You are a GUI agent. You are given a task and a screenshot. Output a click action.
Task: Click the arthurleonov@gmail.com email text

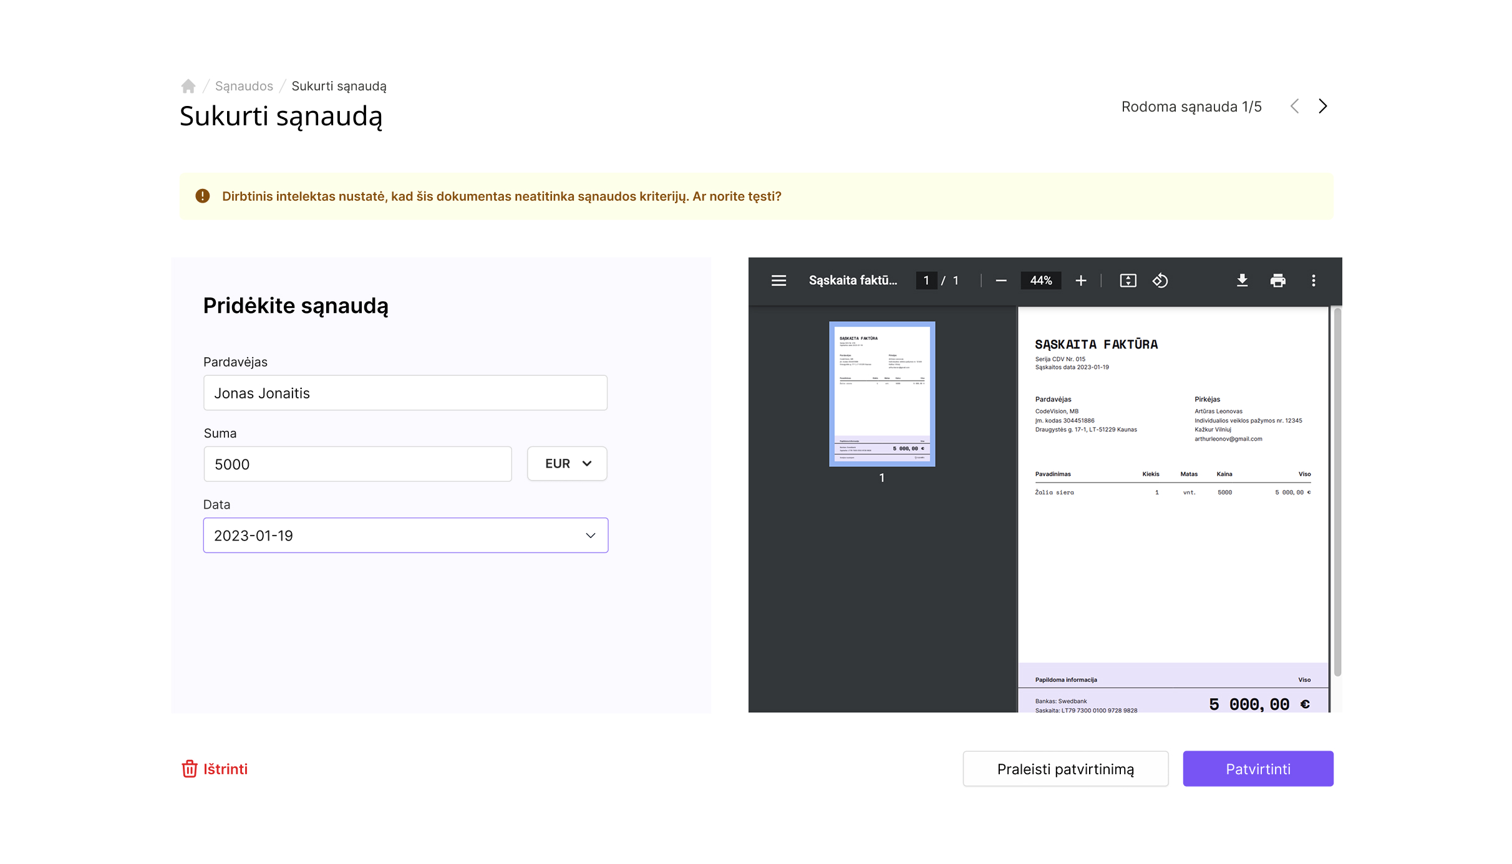(x=1228, y=439)
